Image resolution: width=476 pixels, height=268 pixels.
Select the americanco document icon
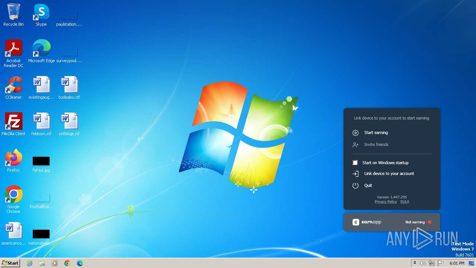click(13, 234)
